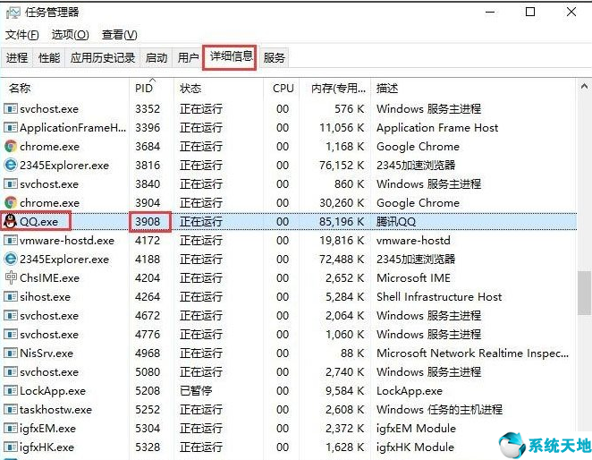Select taskhostw.exe process name
The width and height of the screenshot is (592, 460).
(x=55, y=409)
